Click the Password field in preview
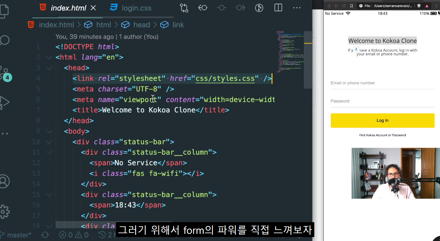Image resolution: width=440 pixels, height=241 pixels. click(382, 101)
